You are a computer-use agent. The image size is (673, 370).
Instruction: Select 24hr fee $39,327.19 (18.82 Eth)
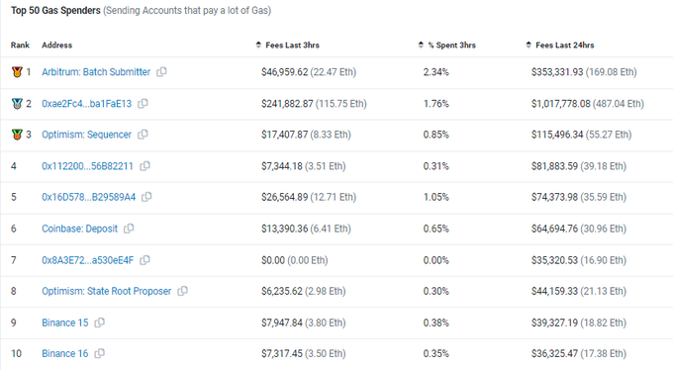pos(579,323)
